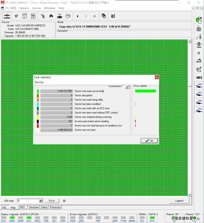Click the SATA1 port selection icon
204x223 pixels.
[7, 16]
